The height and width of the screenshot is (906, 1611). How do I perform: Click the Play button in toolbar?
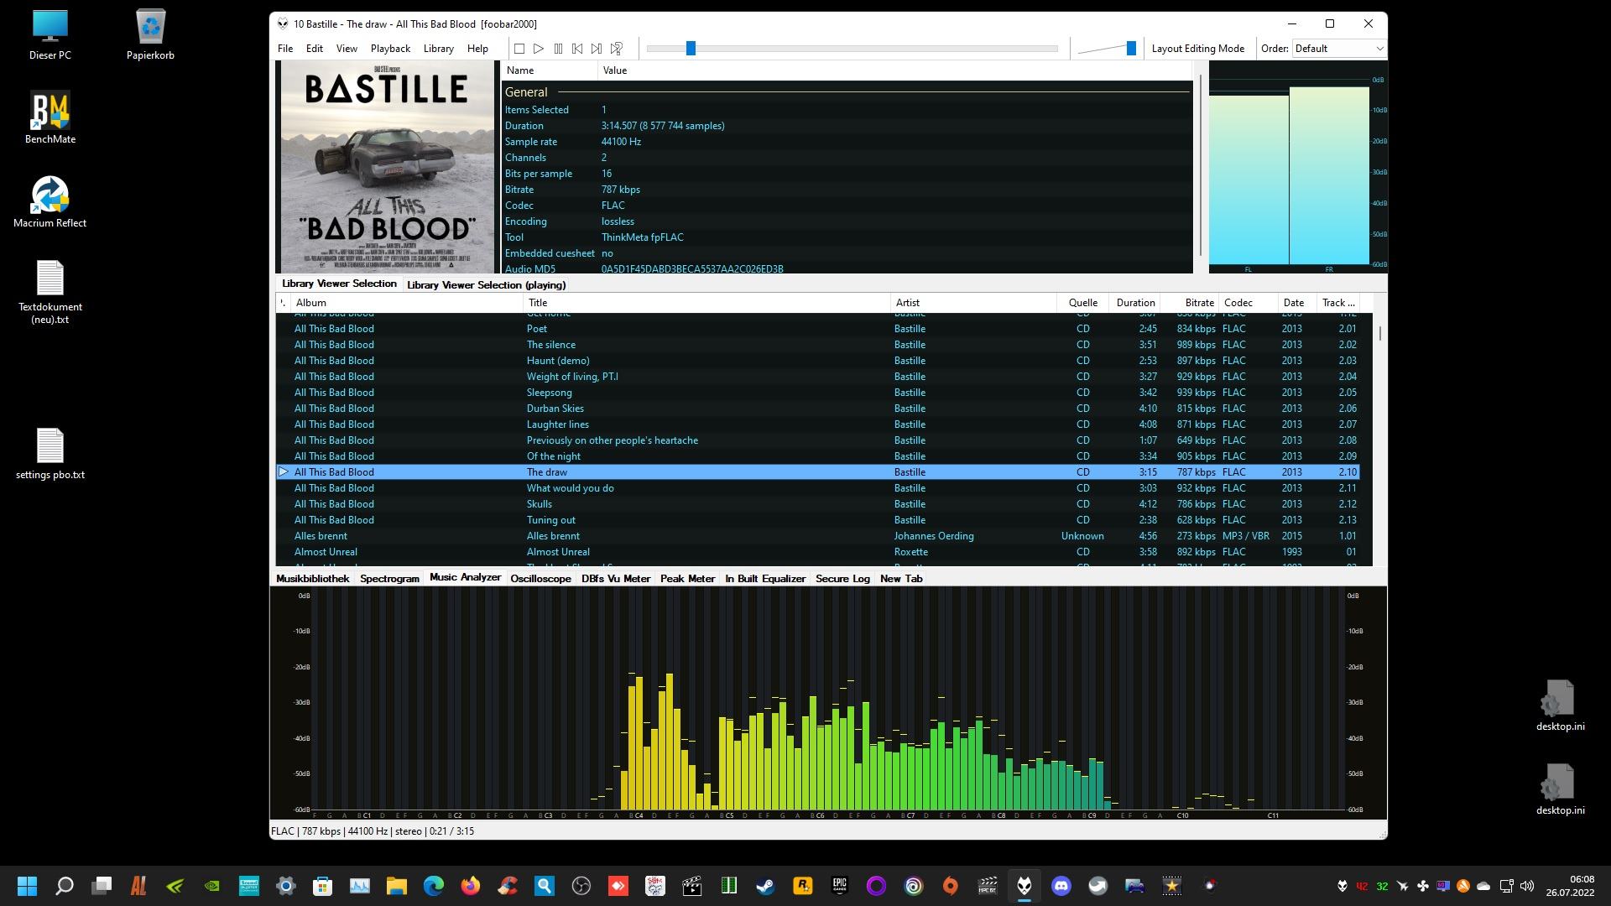pyautogui.click(x=539, y=49)
